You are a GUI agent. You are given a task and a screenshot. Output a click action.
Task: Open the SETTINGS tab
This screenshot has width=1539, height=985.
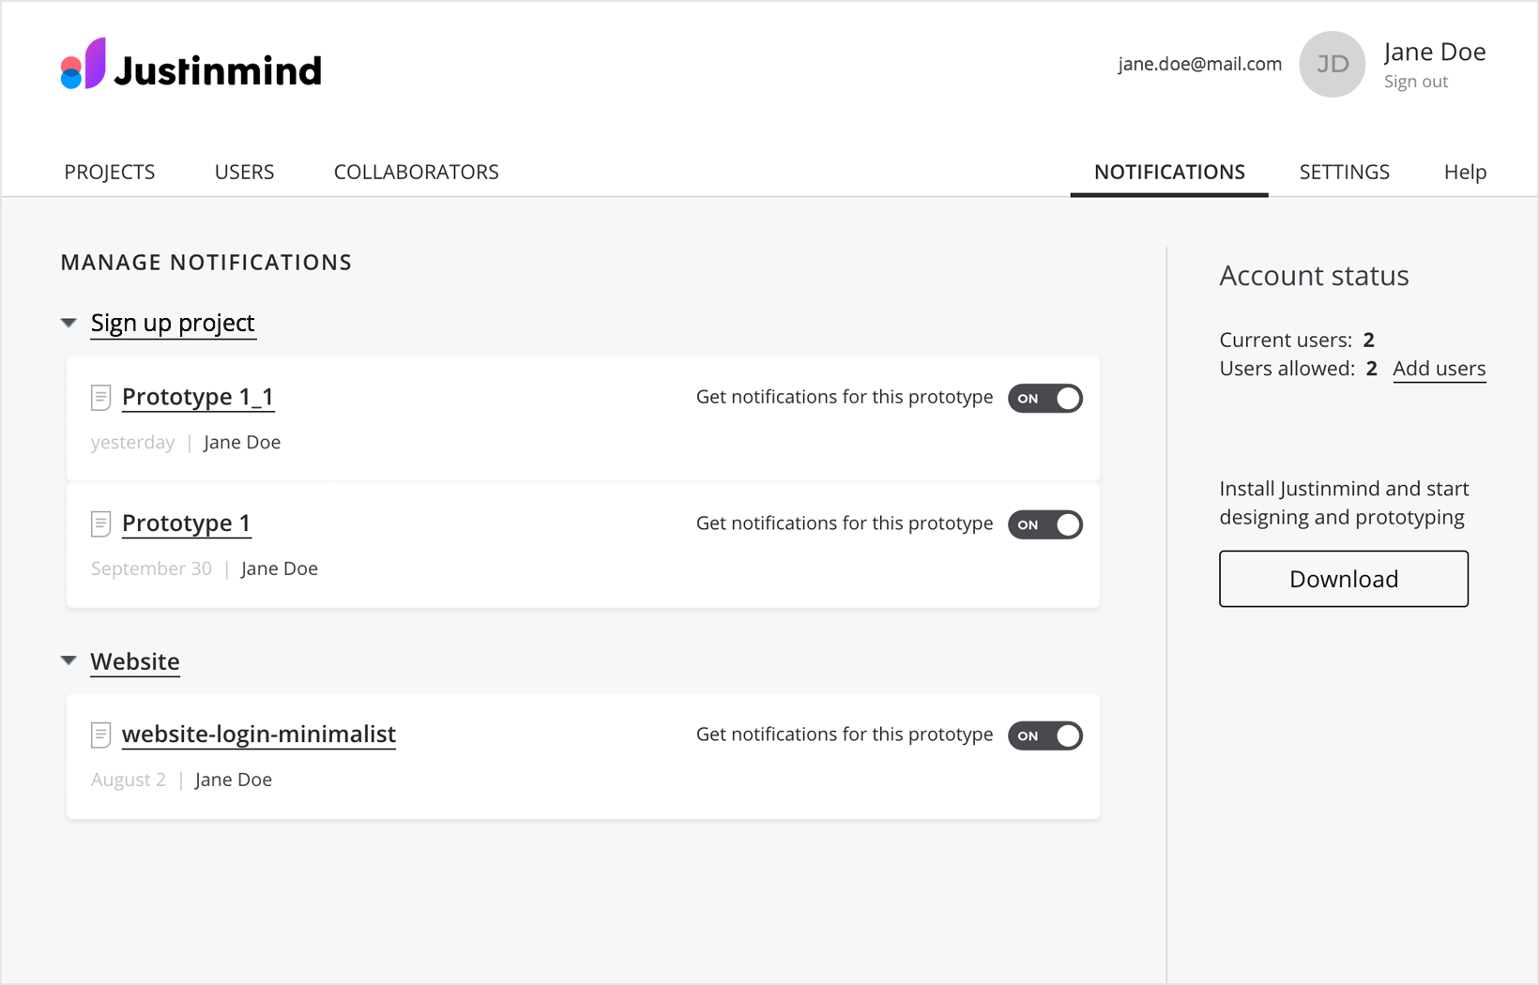coord(1344,172)
